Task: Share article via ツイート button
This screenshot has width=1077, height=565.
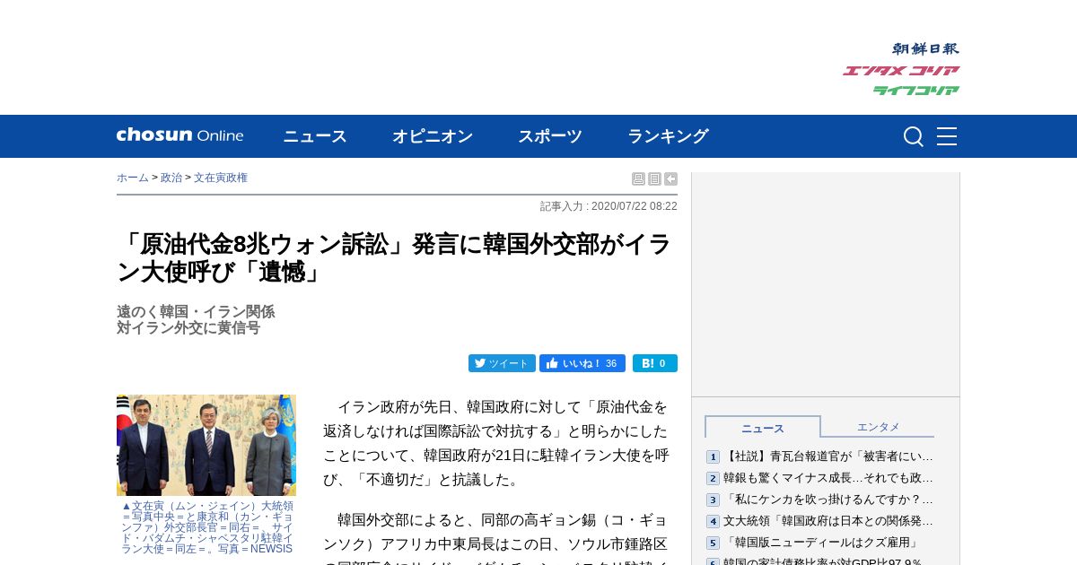Action: [502, 363]
